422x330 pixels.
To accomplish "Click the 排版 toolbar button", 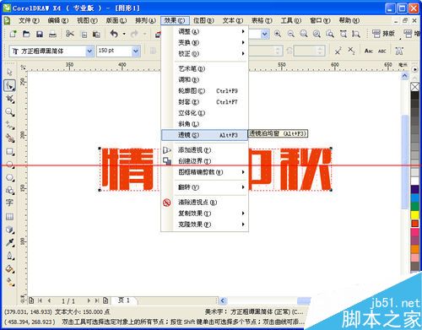I will point(383,34).
